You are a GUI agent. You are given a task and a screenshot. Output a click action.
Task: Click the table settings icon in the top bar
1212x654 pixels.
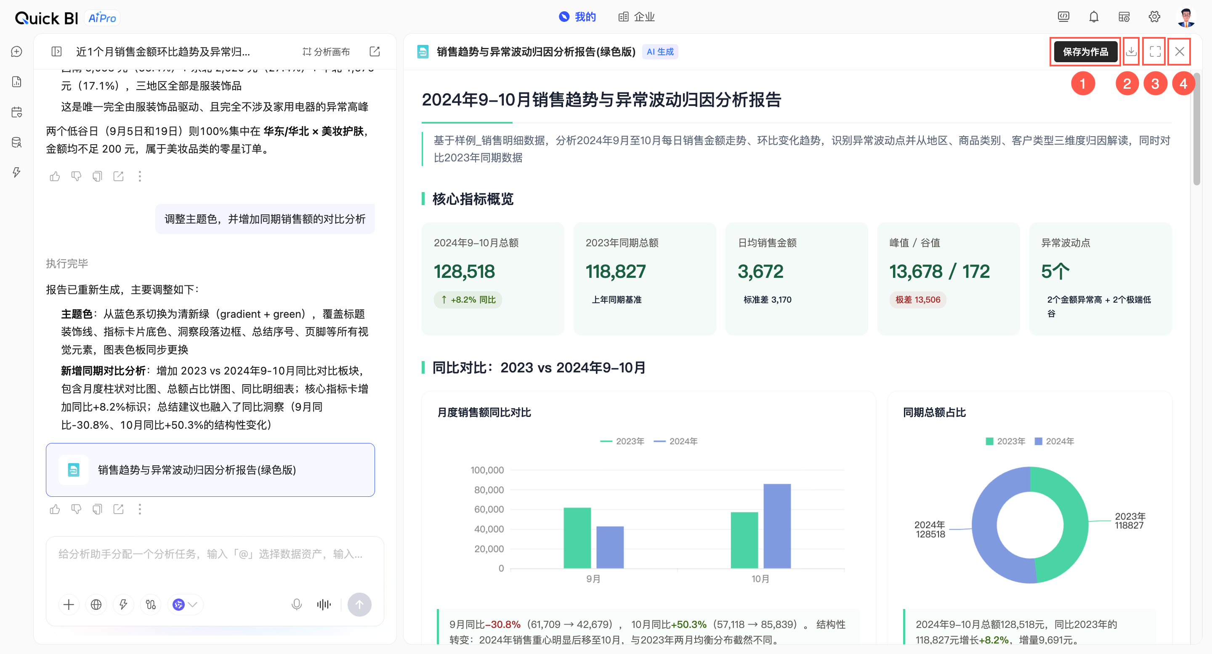point(1124,17)
